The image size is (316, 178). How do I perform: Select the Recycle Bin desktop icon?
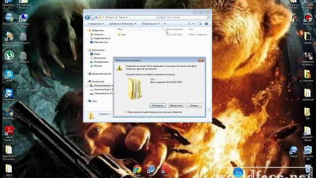click(308, 170)
